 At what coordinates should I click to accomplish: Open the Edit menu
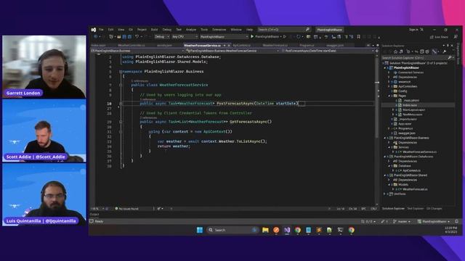tap(110, 30)
